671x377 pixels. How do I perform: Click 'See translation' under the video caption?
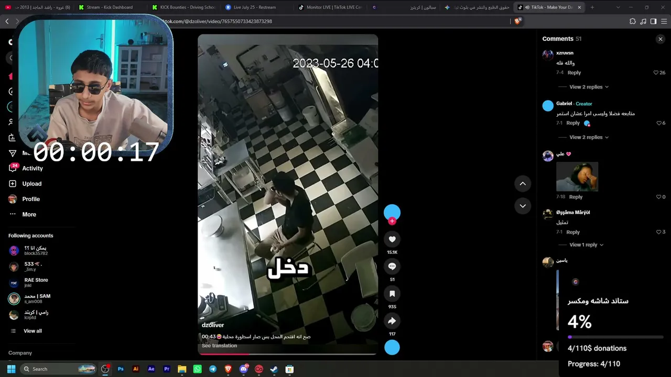click(x=219, y=346)
